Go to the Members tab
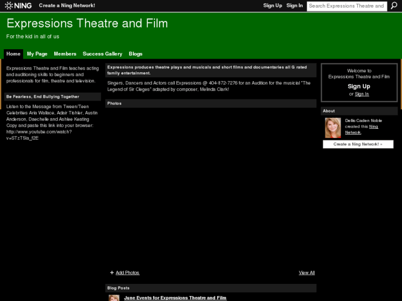 65,54
